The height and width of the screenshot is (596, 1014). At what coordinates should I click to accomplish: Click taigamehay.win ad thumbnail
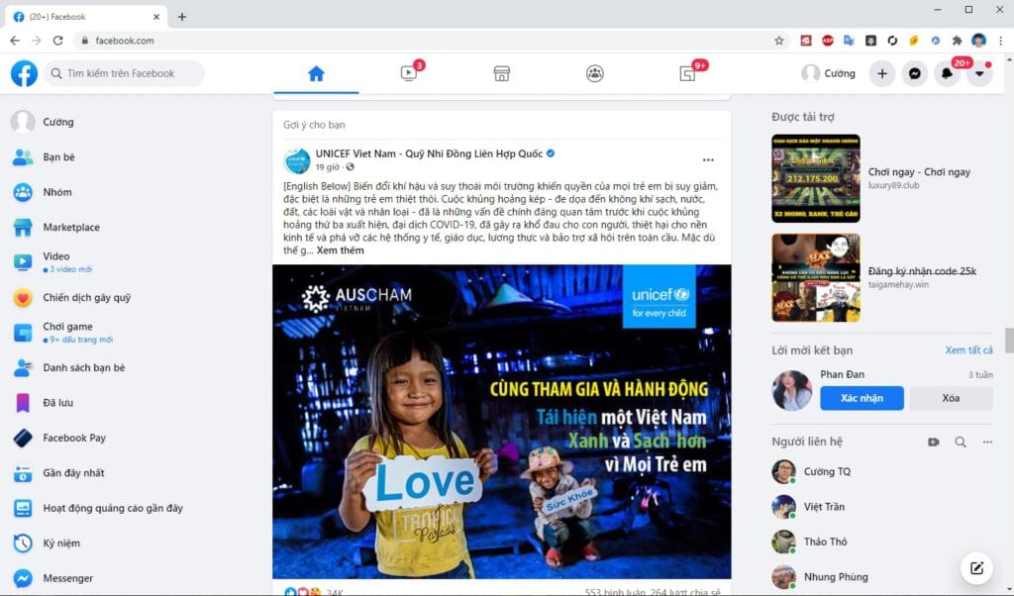(816, 278)
